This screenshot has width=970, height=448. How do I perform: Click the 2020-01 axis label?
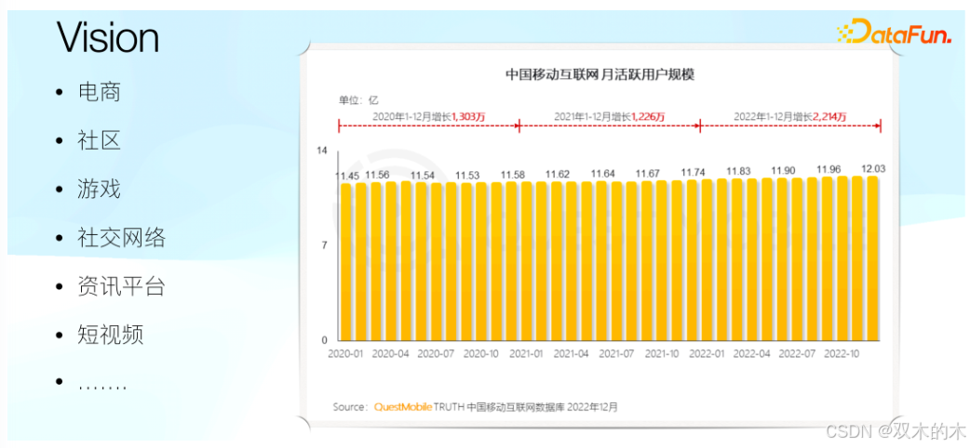click(x=346, y=355)
